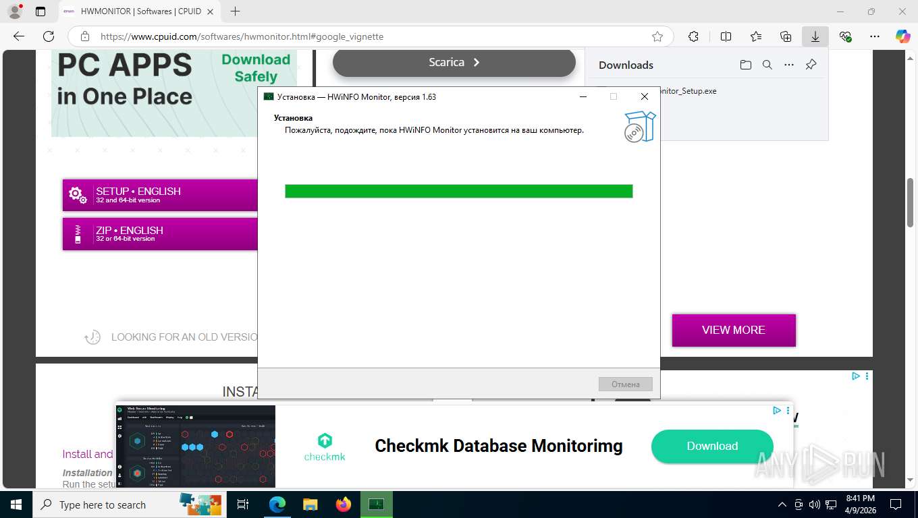This screenshot has height=518, width=918.
Task: Open more options in the Downloads panel
Action: click(789, 65)
